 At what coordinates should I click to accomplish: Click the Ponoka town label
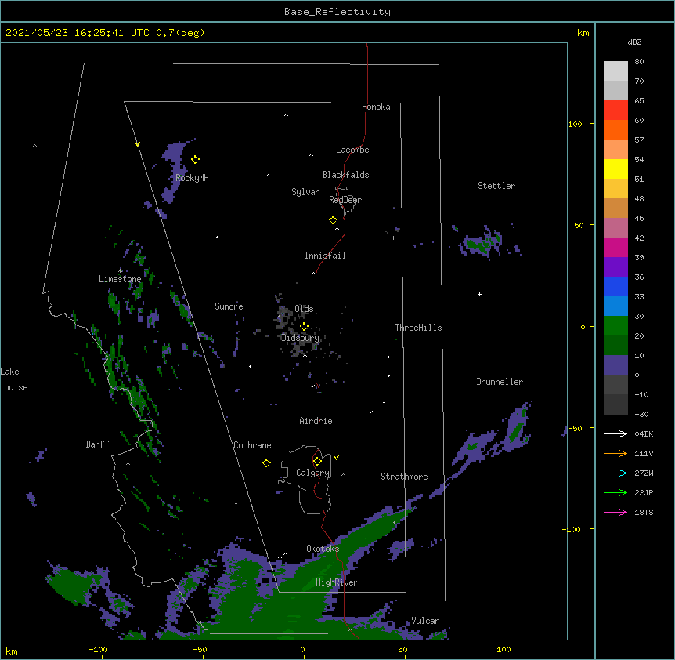(376, 107)
